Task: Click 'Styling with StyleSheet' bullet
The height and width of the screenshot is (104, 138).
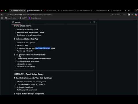Action: pyautogui.click(x=25, y=87)
